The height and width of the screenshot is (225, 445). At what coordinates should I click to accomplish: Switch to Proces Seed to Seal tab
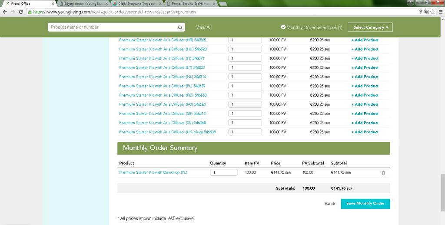pos(190,3)
